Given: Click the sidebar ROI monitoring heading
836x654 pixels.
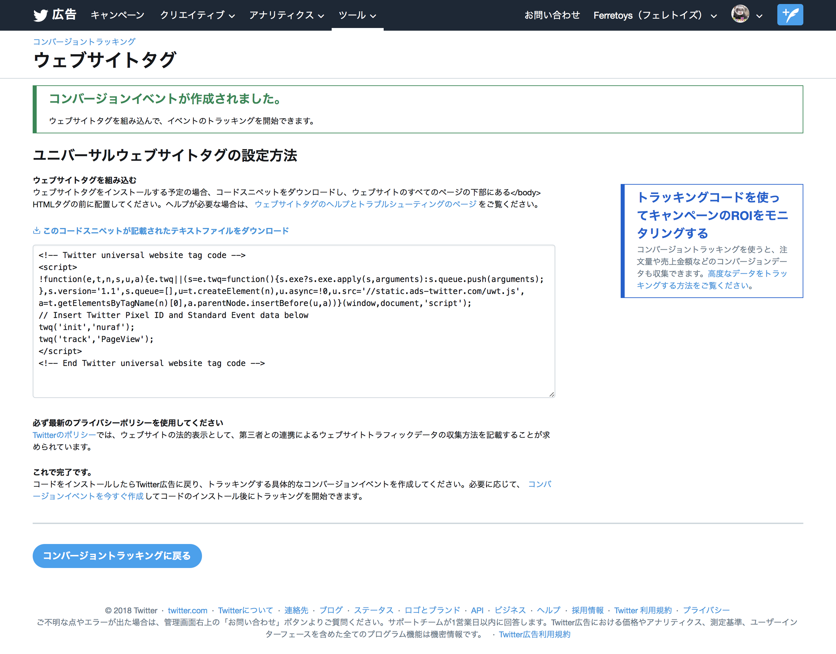Looking at the screenshot, I should click(712, 215).
